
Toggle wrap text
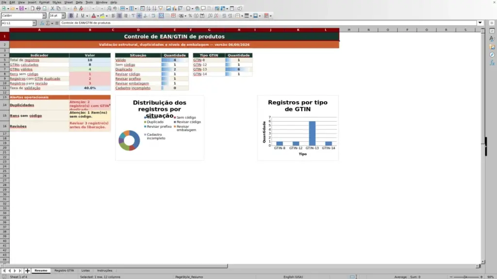pos(153,16)
